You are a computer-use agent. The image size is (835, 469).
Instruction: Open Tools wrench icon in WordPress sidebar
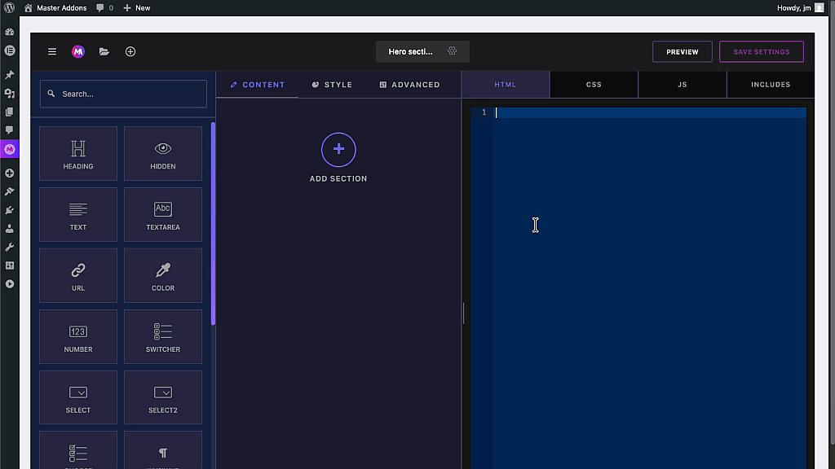(10, 248)
